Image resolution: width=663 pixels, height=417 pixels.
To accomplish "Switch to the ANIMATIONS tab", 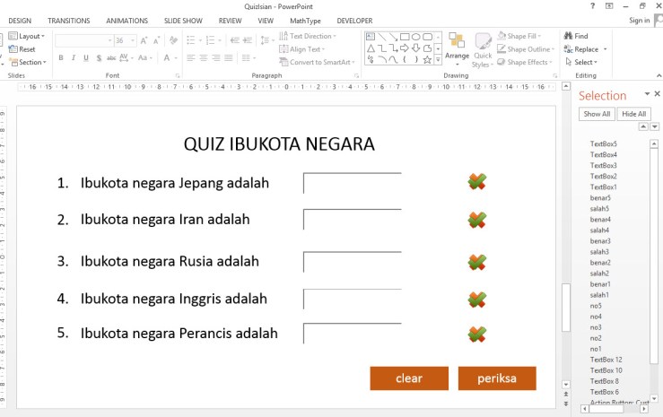I will tap(126, 20).
